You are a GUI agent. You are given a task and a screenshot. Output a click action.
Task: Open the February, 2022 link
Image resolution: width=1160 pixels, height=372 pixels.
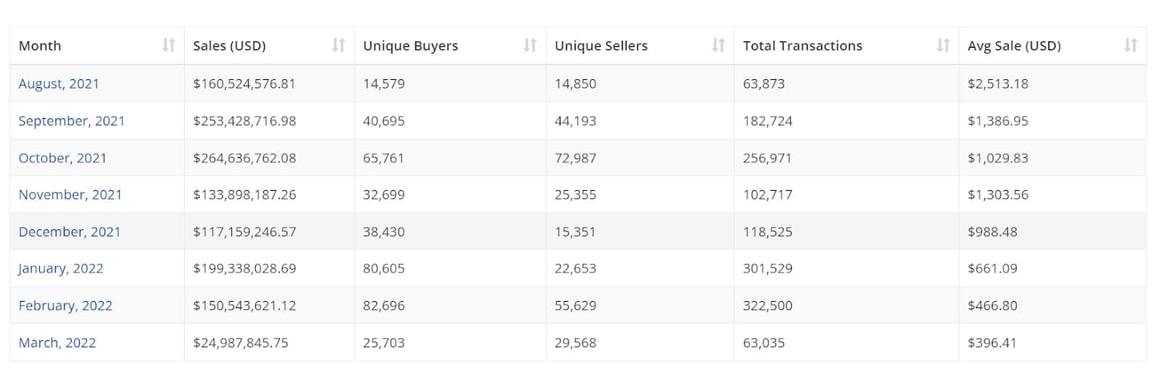[65, 306]
